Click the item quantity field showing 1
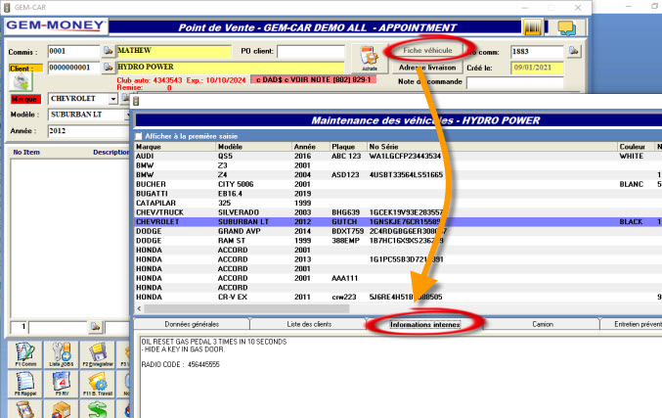Screen dimensions: 662x418 point(19,327)
